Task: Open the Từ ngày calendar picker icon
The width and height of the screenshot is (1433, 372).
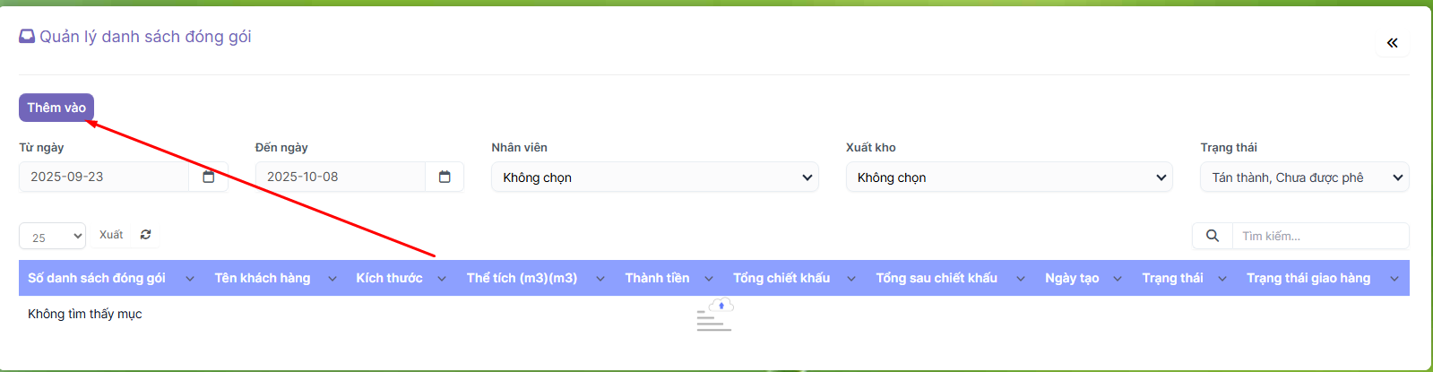Action: (208, 177)
